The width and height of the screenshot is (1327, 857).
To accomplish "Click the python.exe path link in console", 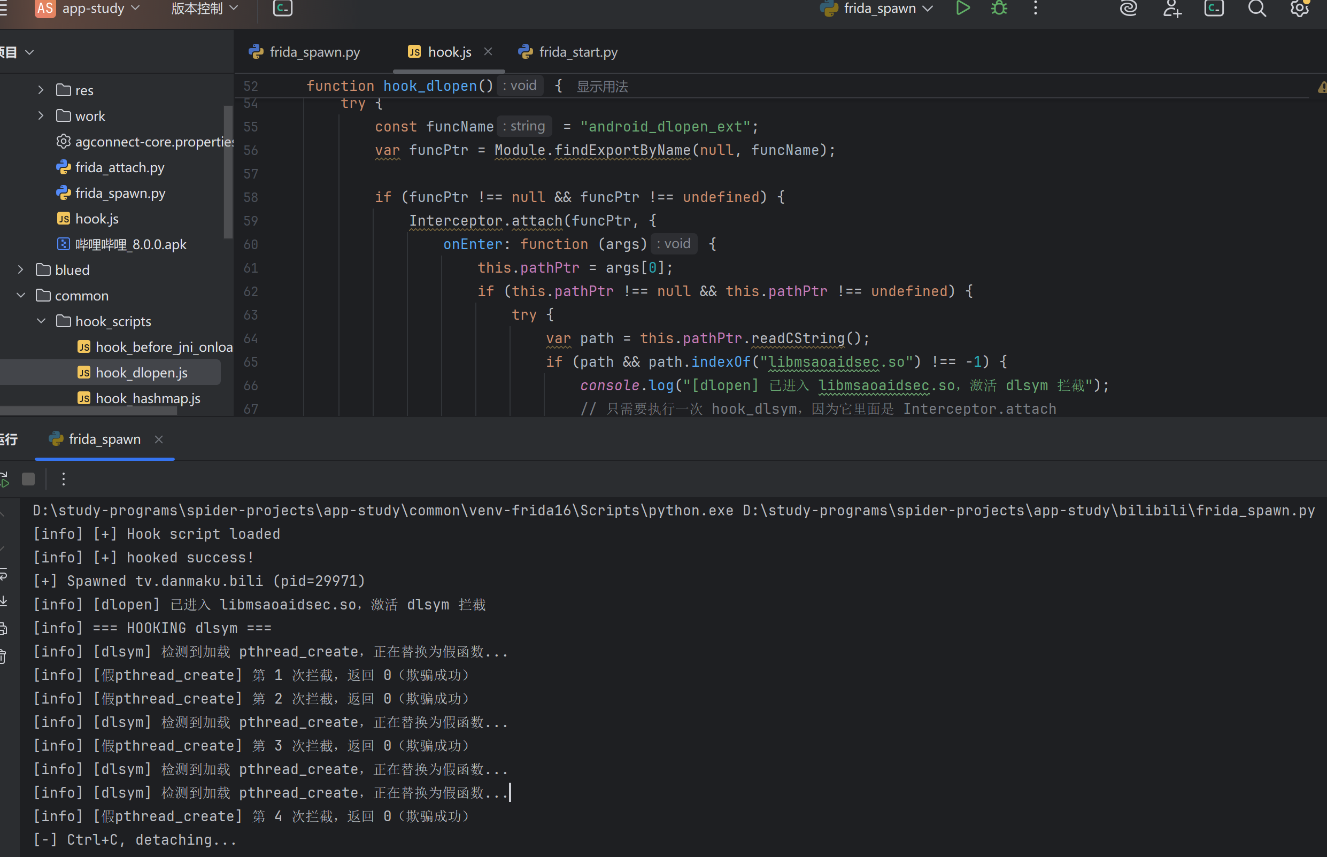I will pos(383,511).
